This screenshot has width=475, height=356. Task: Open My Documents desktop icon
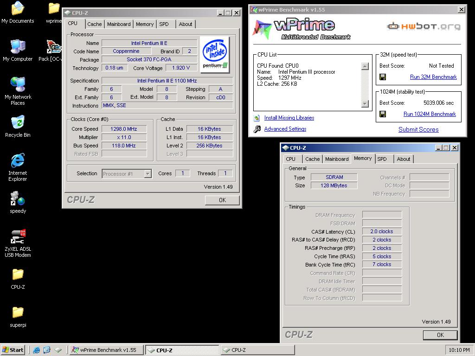(18, 13)
